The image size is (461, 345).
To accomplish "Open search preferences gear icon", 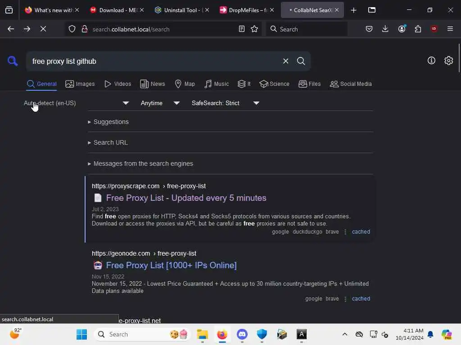I will tap(448, 61).
